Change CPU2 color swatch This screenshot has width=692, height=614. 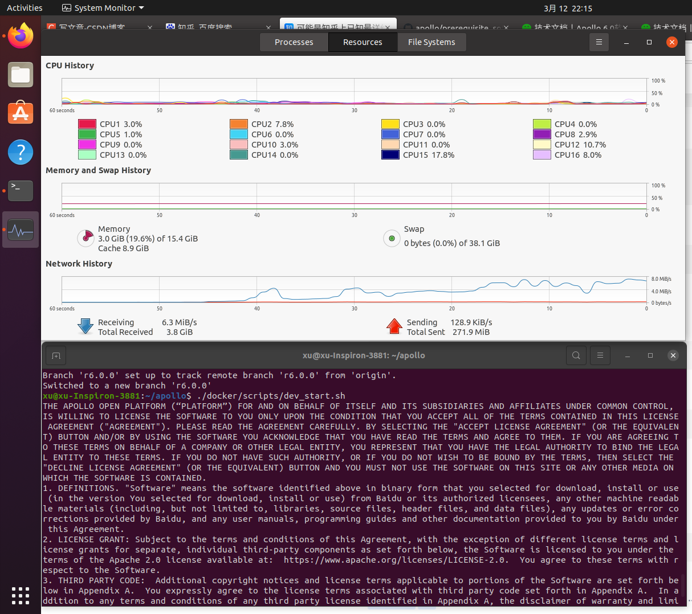click(239, 124)
